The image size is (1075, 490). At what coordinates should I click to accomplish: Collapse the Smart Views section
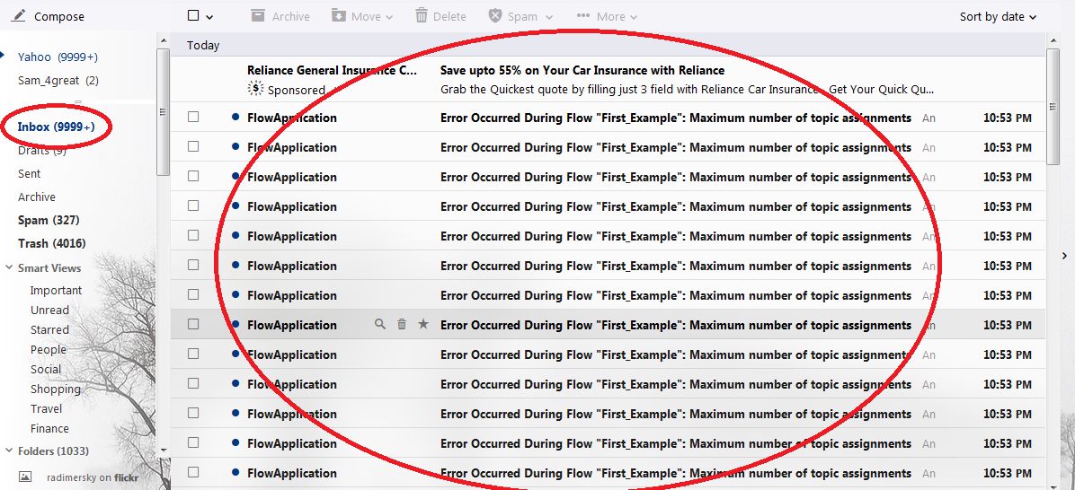point(8,268)
